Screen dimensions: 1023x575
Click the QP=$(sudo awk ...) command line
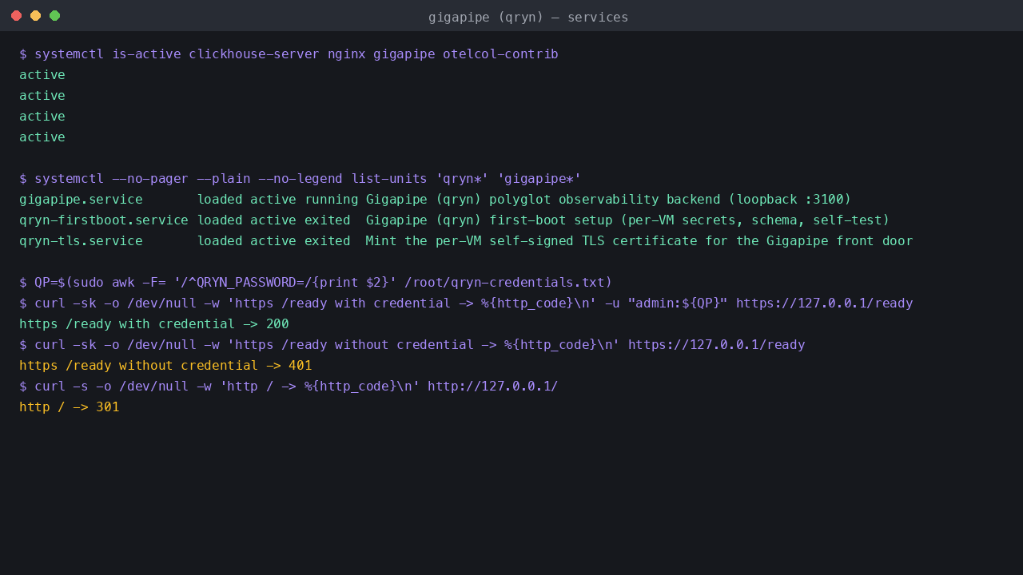316,283
